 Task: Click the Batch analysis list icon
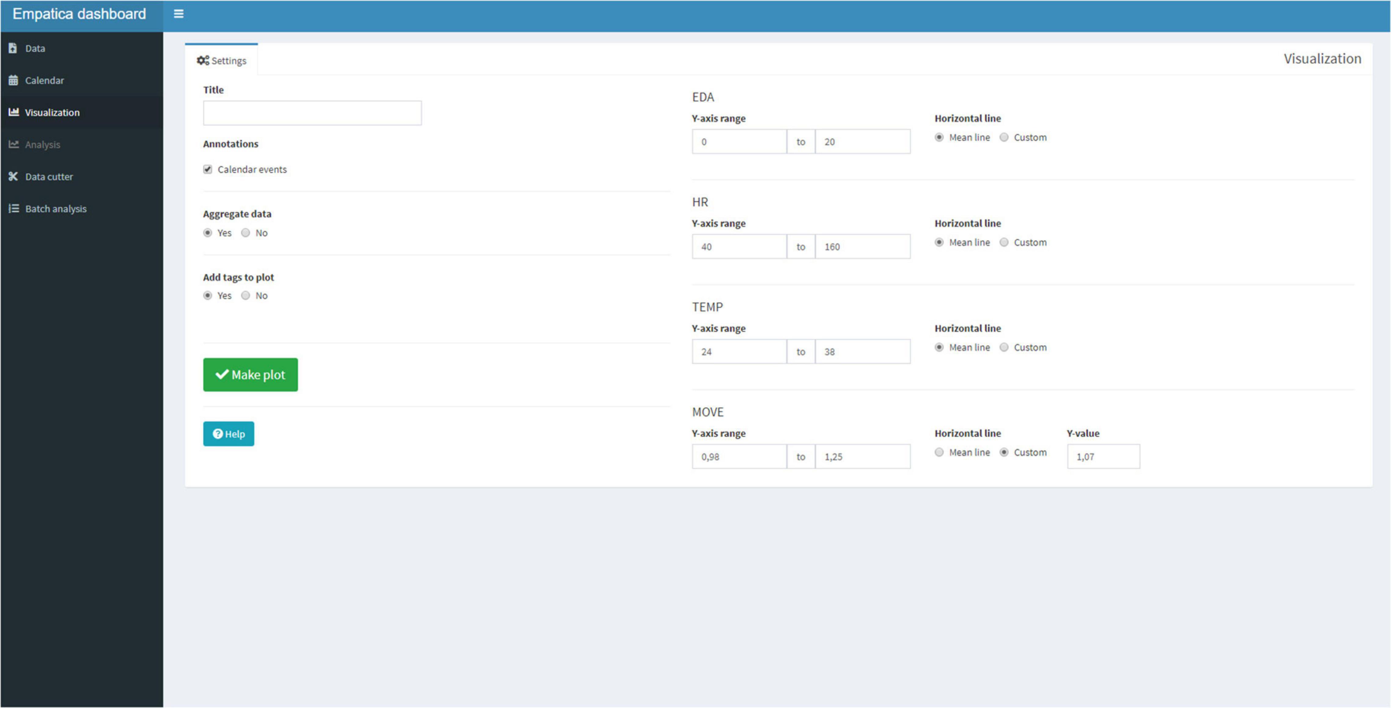13,209
